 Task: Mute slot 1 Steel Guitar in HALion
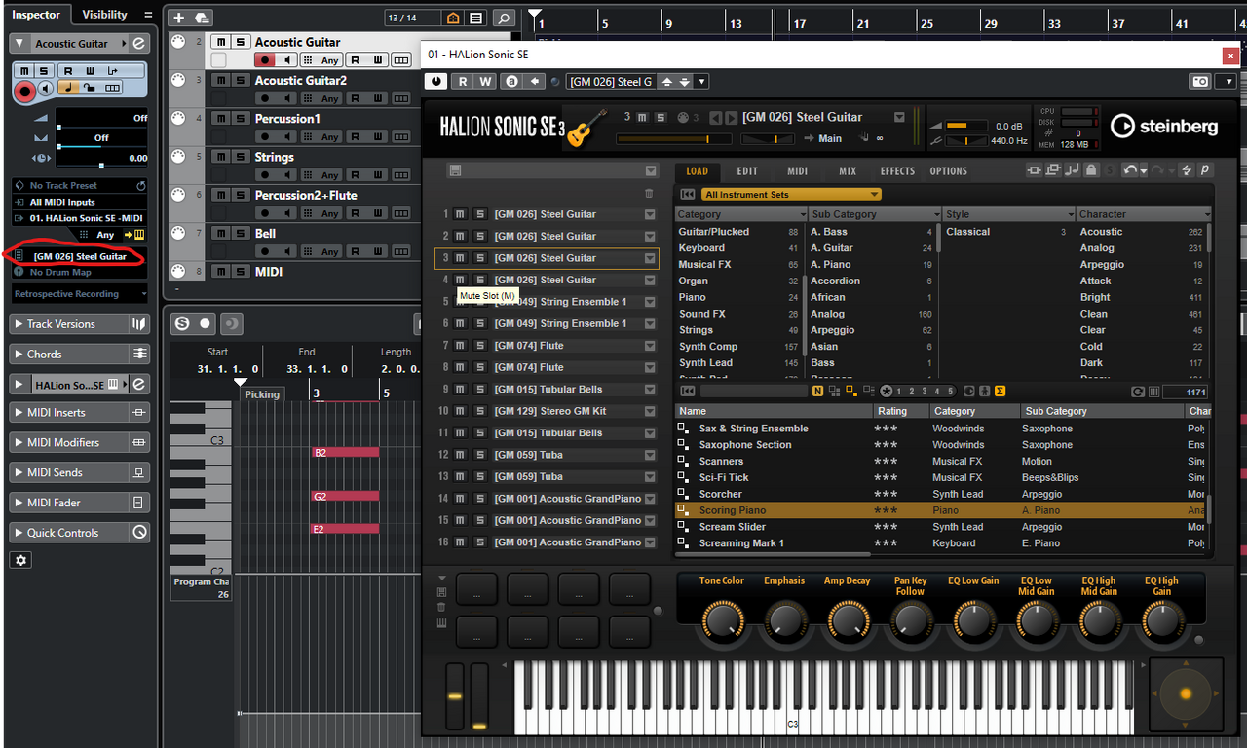pos(461,214)
